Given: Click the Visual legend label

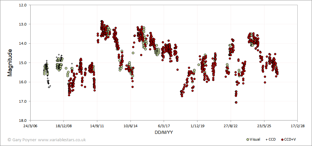Looking at the screenshot, I should click(x=255, y=140).
